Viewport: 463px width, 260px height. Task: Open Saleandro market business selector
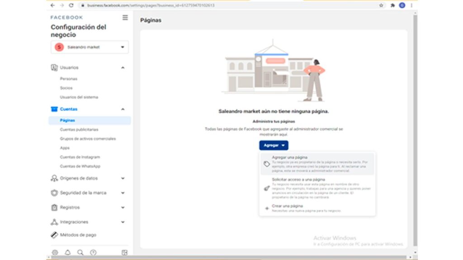90,47
